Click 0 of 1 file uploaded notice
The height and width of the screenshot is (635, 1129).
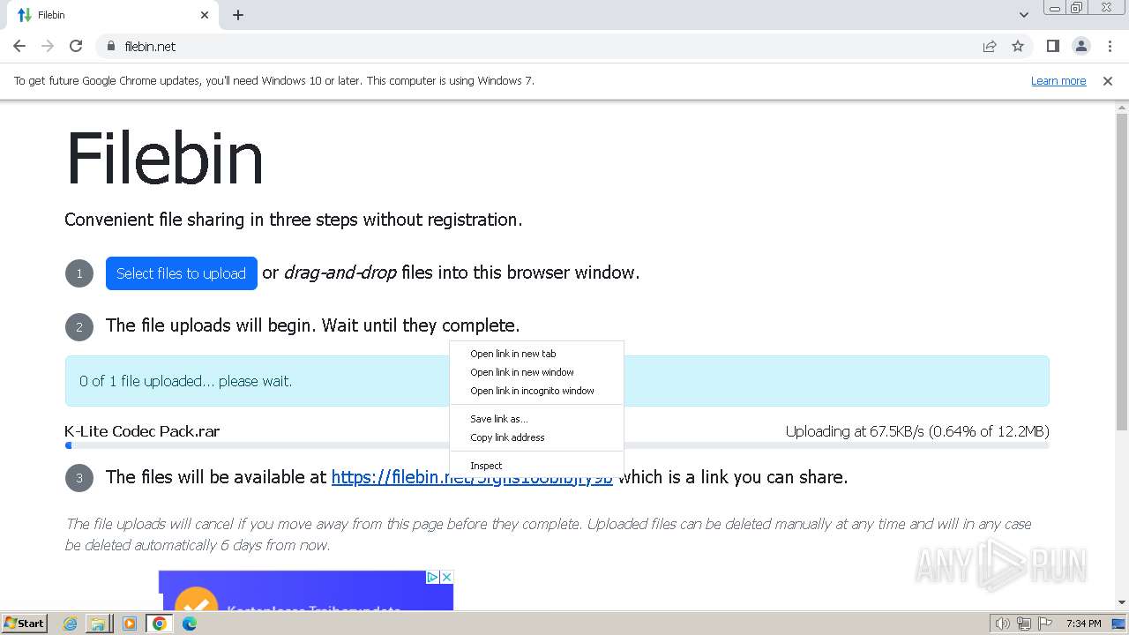click(x=557, y=381)
